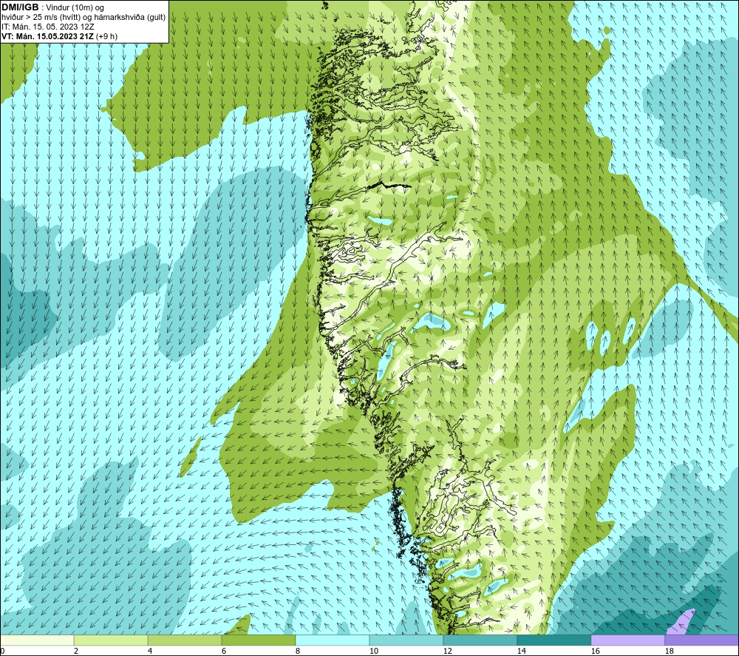Click the legend label '14'
The image size is (739, 656).
coord(521,651)
